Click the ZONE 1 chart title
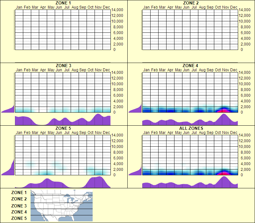255x223 pixels. coord(63,3)
